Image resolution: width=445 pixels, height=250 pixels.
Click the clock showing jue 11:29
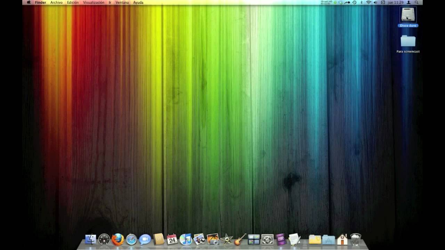(396, 2)
